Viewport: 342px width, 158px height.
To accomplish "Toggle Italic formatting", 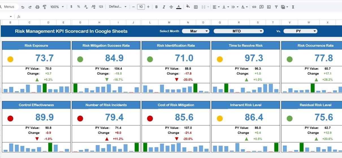I will click(164, 7).
